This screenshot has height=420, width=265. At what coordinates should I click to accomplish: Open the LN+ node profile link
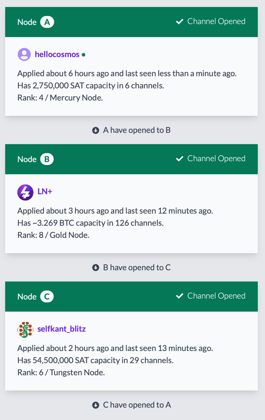click(45, 191)
